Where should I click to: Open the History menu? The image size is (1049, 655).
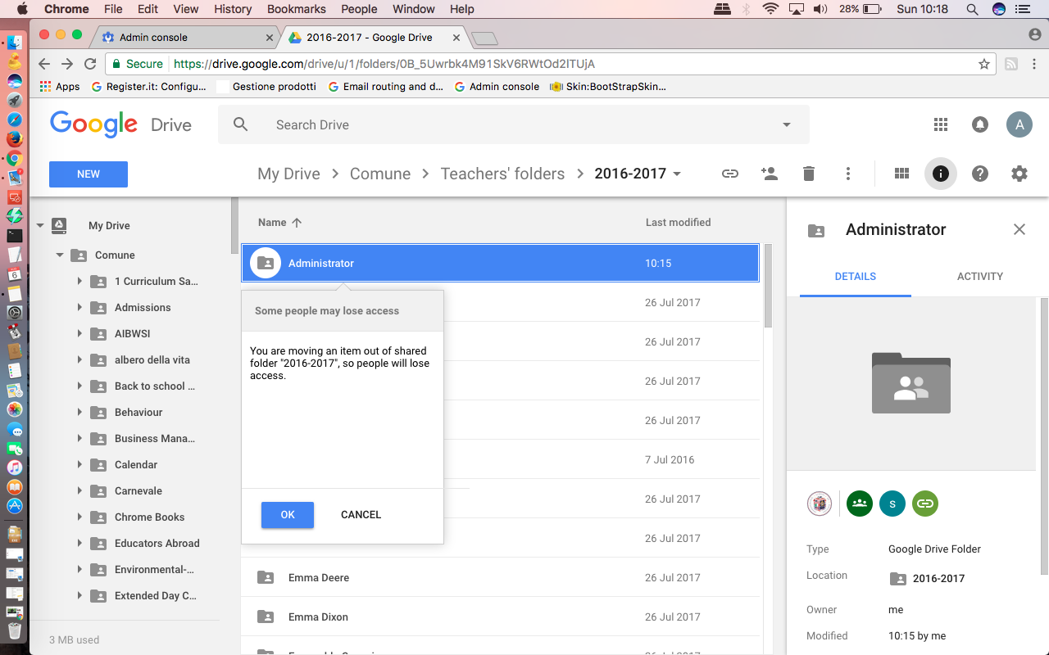(233, 9)
